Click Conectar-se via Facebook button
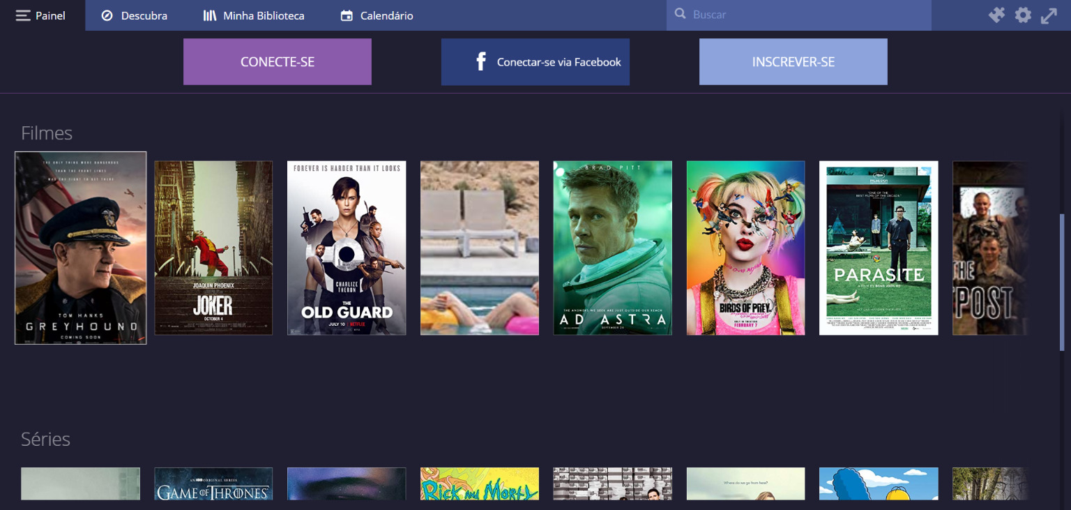The image size is (1071, 510). click(535, 61)
